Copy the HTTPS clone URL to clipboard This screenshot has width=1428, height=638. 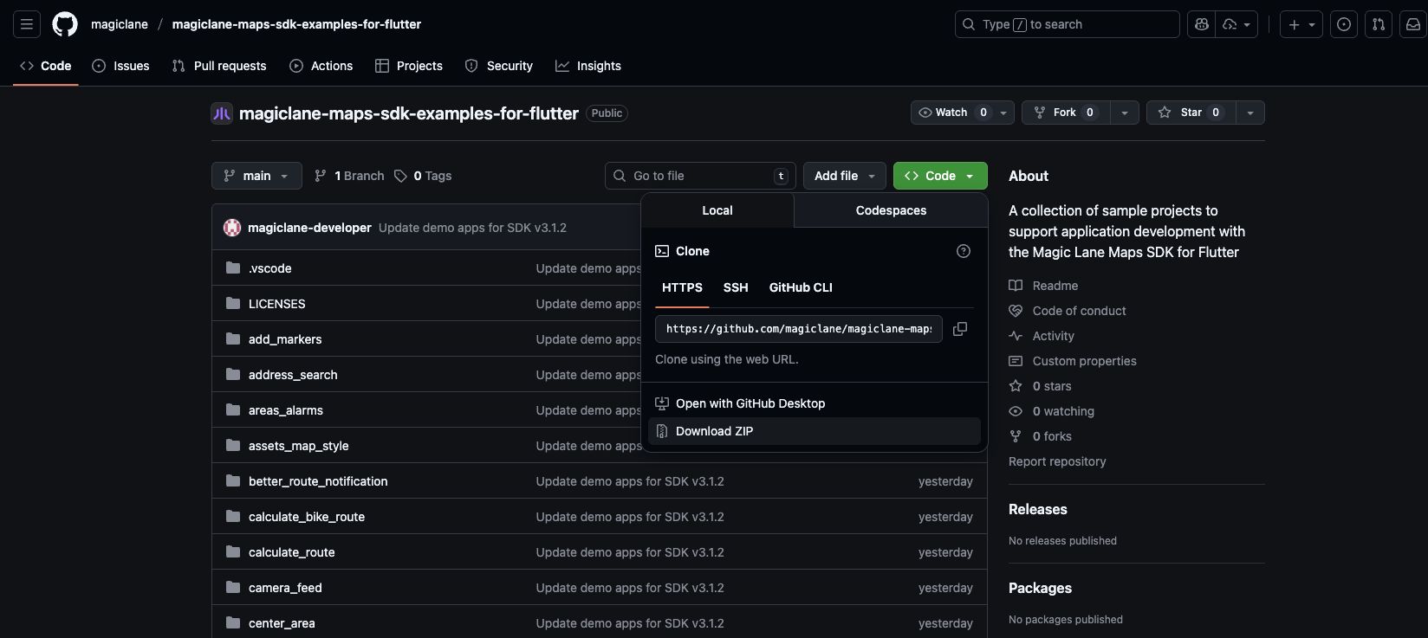click(960, 329)
